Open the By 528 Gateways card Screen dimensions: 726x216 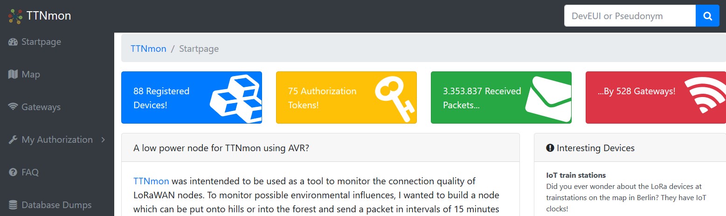coord(656,98)
